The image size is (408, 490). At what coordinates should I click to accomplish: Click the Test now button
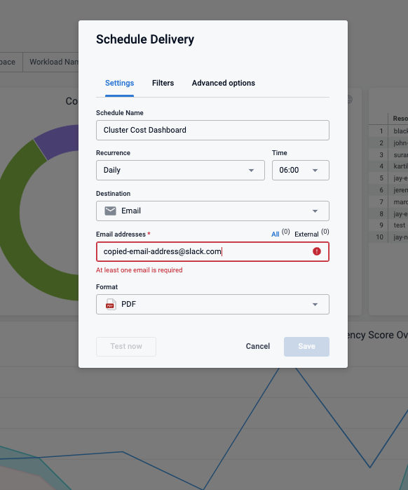[x=126, y=347]
